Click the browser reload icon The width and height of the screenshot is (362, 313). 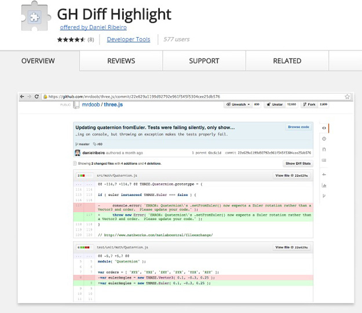click(x=36, y=97)
